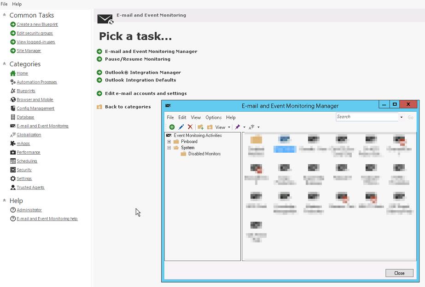Open the Edit menu in manager window
Screen dimensions: 425x287
click(x=182, y=117)
